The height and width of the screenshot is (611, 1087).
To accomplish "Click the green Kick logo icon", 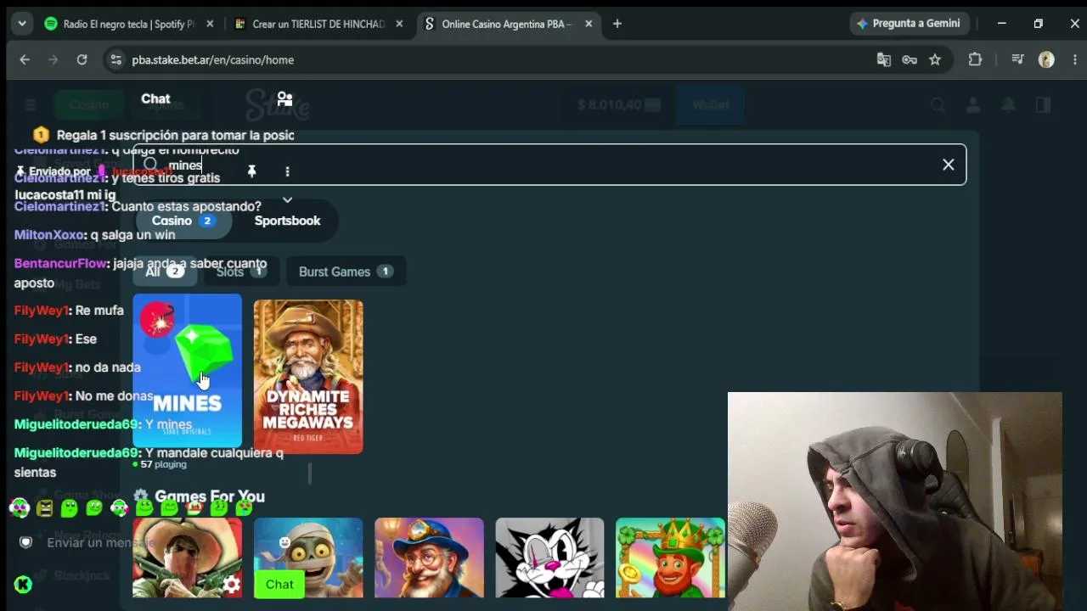I will [23, 584].
